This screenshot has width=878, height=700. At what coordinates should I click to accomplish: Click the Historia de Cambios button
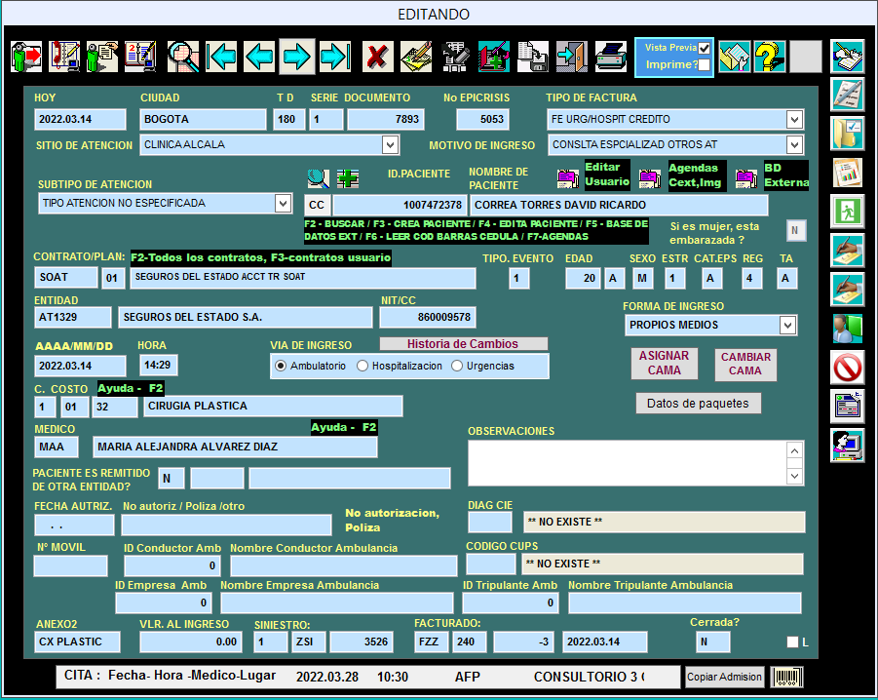point(463,344)
